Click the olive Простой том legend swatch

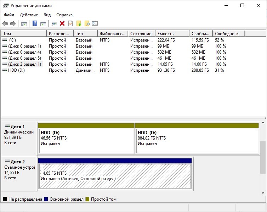coord(87,199)
